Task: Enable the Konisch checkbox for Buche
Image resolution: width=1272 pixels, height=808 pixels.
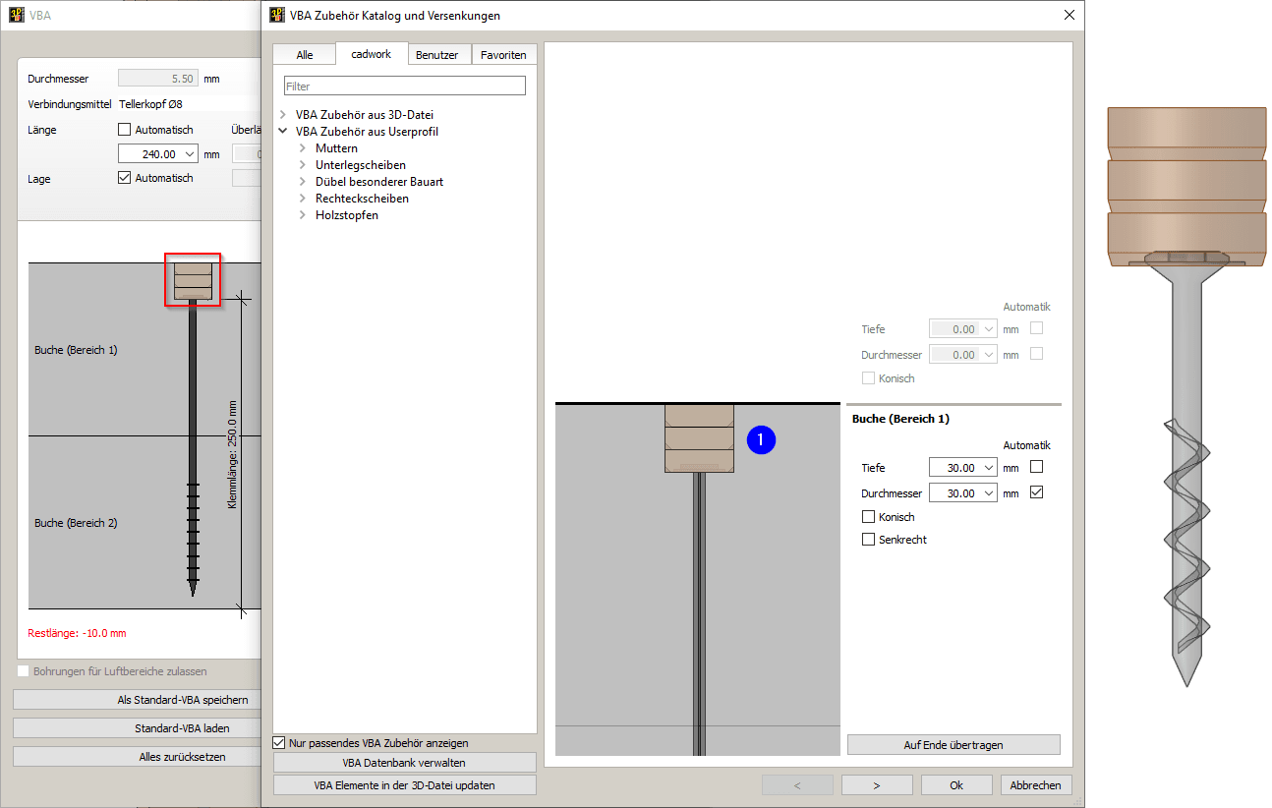Action: click(x=868, y=517)
